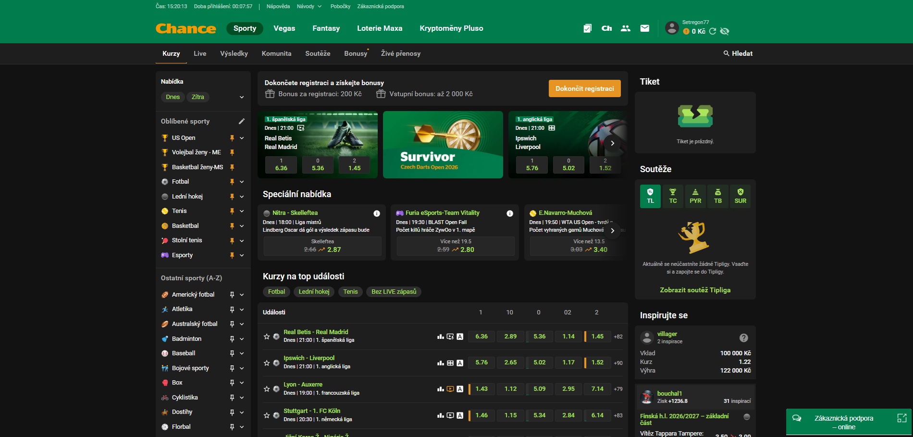Viewport: 913px width, 437px height.
Task: Expand the customer support chat window
Action: tap(902, 418)
